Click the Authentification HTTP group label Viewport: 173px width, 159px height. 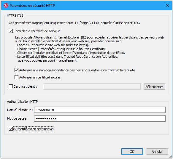point(22,102)
